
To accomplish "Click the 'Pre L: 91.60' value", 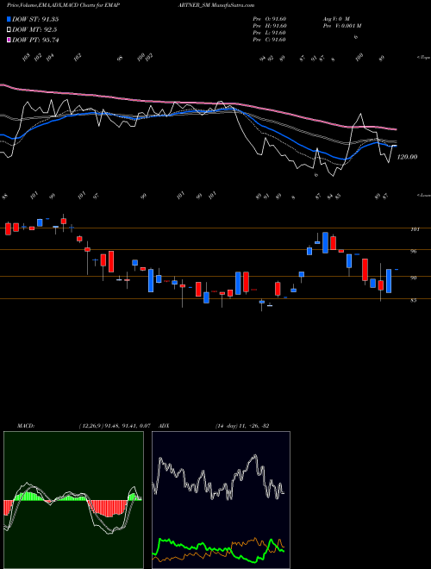I will [x=270, y=33].
